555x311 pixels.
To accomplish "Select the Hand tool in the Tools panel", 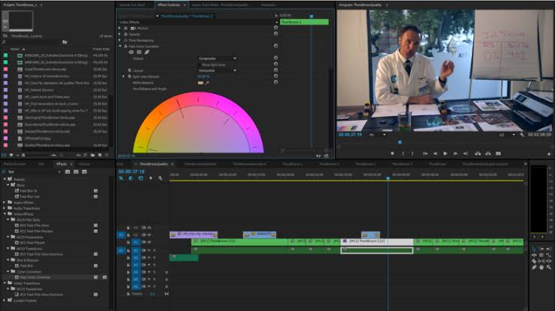I will click(x=541, y=268).
